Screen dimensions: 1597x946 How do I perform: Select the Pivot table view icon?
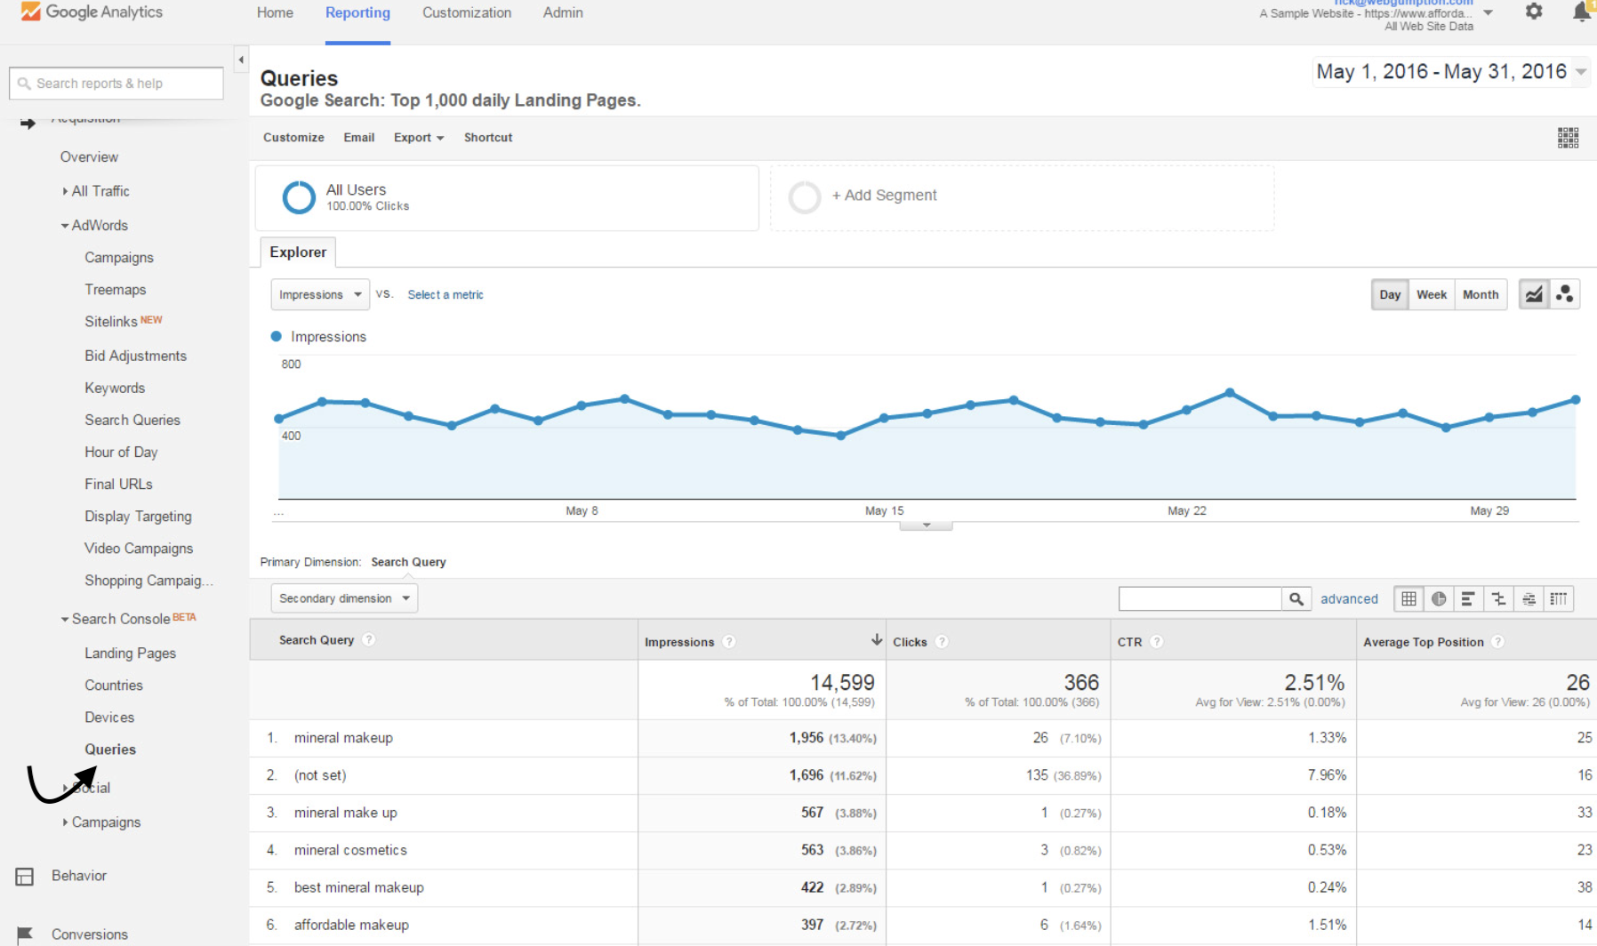click(1559, 599)
